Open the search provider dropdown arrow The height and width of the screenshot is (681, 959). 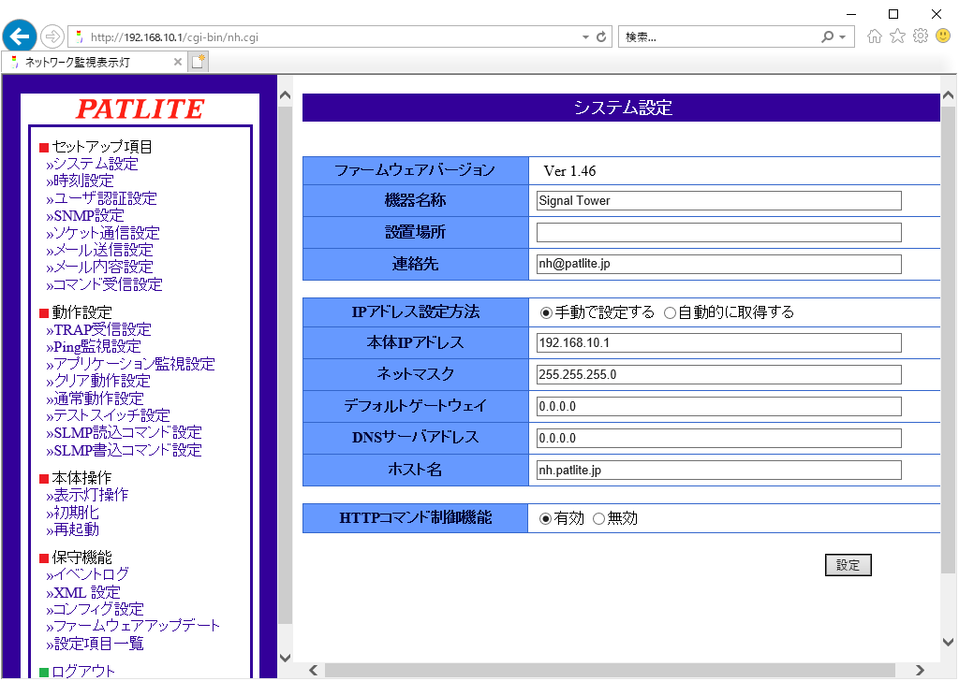coord(842,37)
